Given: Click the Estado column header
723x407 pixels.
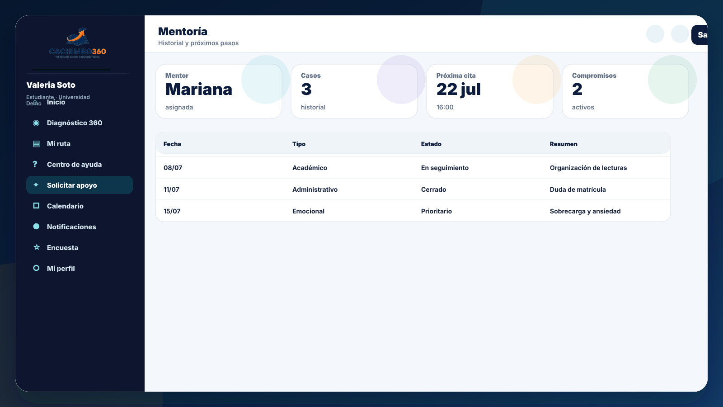Looking at the screenshot, I should [x=431, y=144].
